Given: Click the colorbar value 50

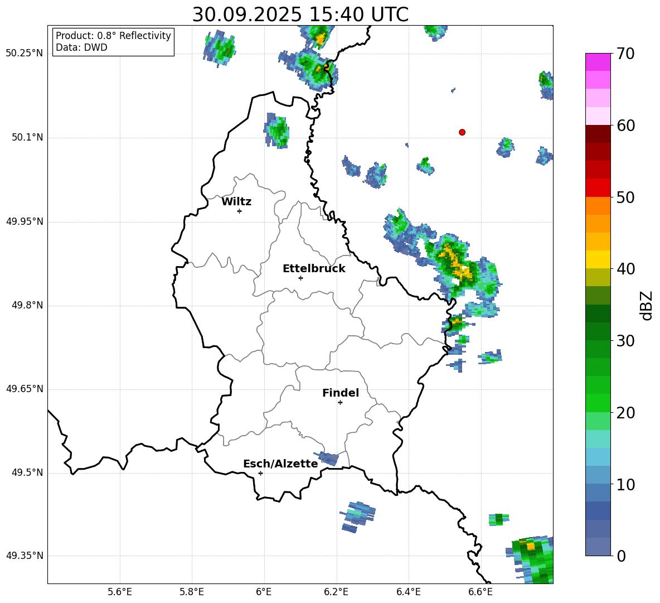Looking at the screenshot, I should tap(625, 197).
